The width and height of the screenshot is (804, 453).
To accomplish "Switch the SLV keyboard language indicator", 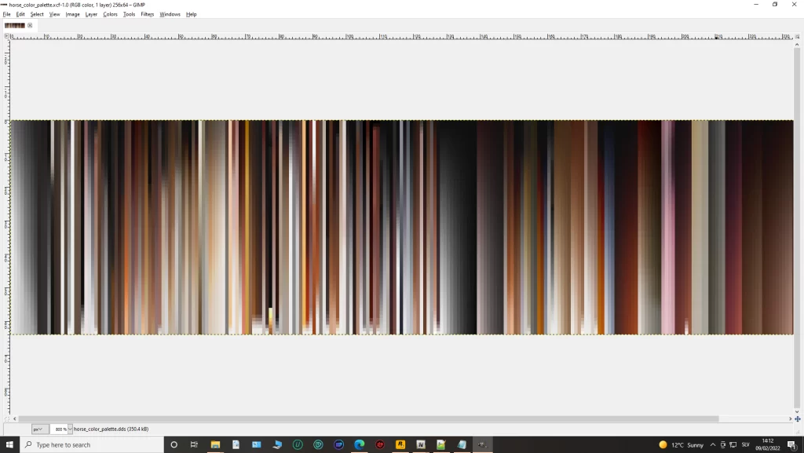I will point(745,444).
